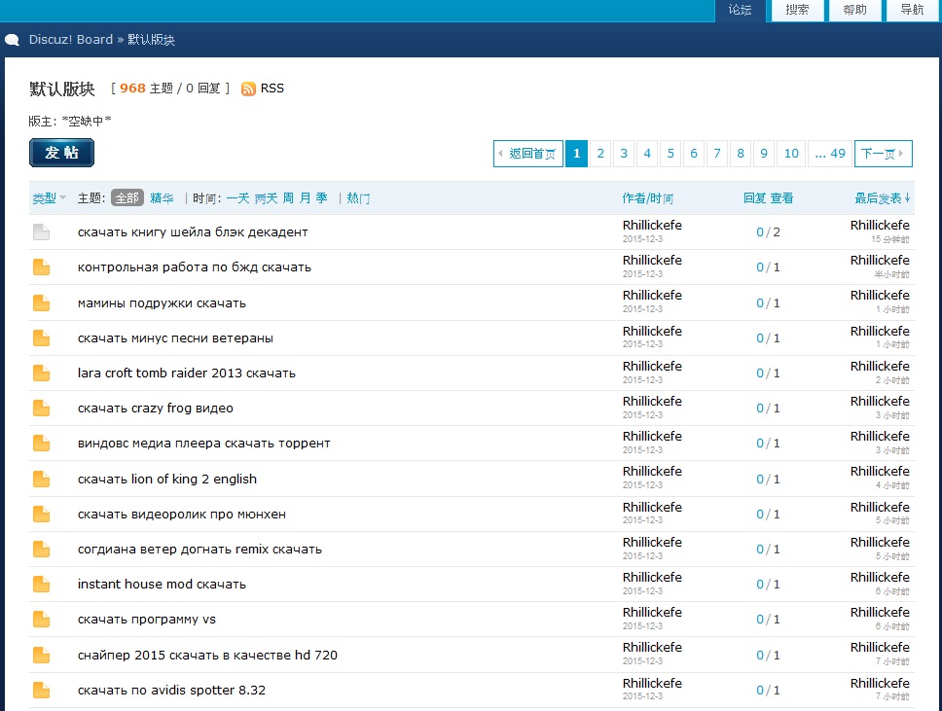Open thread согдиана ветер догнать remix скачать
Screen dimensions: 942x711
pos(199,549)
